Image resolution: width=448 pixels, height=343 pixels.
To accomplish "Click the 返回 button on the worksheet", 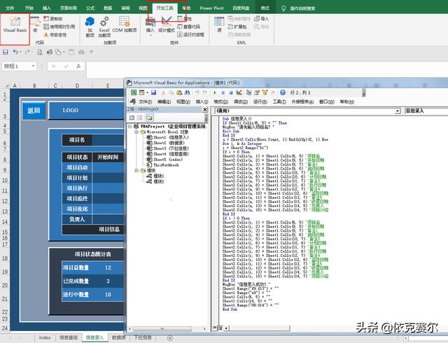I will pos(34,111).
